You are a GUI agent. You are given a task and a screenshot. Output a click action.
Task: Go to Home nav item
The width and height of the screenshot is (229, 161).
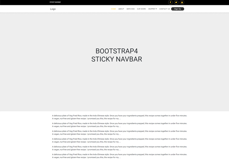pyautogui.click(x=113, y=9)
